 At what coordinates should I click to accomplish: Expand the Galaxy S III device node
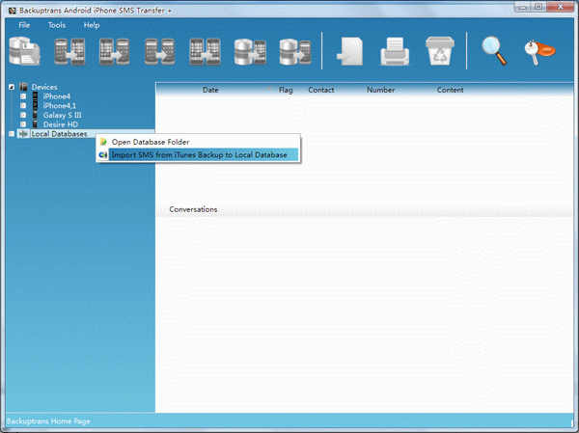23,115
